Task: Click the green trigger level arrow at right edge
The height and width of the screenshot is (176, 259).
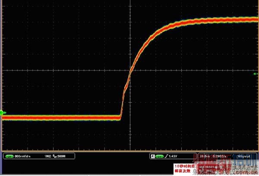Action: click(x=256, y=74)
